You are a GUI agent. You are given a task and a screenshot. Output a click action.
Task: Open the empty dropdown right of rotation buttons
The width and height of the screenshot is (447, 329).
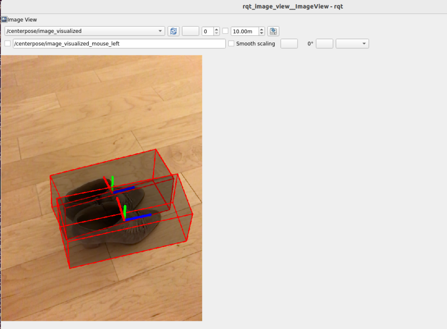(x=352, y=43)
